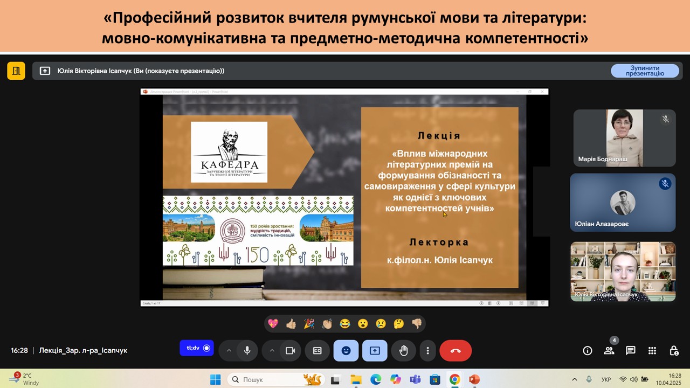Image resolution: width=690 pixels, height=388 pixels.
Task: Expand audio settings arrow next to microphone
Action: [x=229, y=351]
